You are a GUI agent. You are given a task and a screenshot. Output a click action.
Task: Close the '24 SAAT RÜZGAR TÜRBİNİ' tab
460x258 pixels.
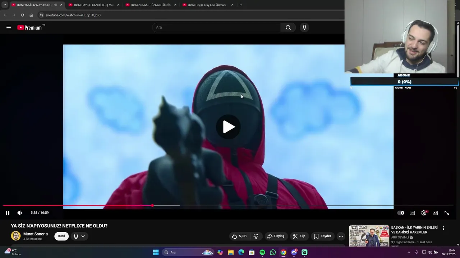pos(175,5)
